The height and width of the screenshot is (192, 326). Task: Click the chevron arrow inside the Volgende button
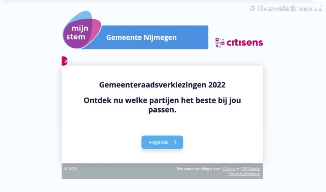point(175,142)
